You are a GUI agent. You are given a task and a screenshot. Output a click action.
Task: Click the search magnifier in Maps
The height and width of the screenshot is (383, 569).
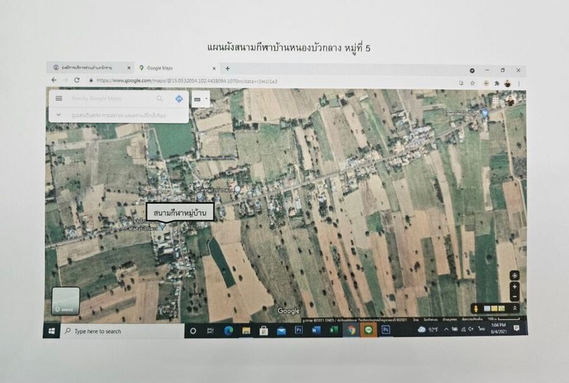(159, 99)
